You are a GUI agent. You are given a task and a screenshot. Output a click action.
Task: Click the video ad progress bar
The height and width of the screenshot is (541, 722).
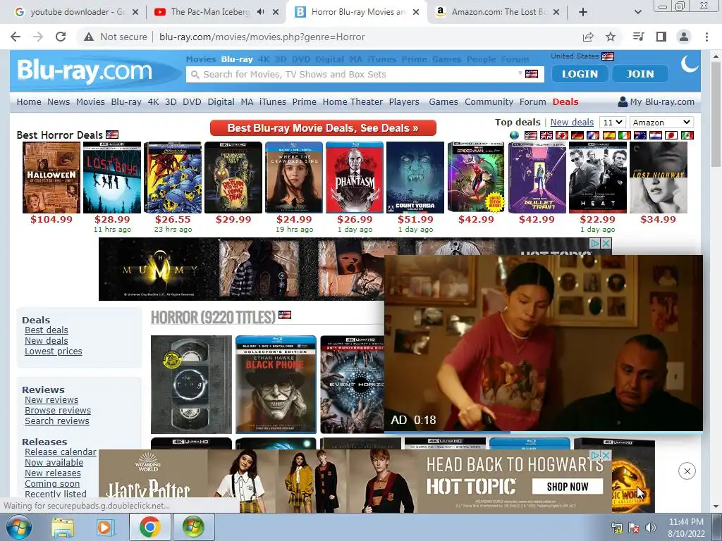[544, 432]
